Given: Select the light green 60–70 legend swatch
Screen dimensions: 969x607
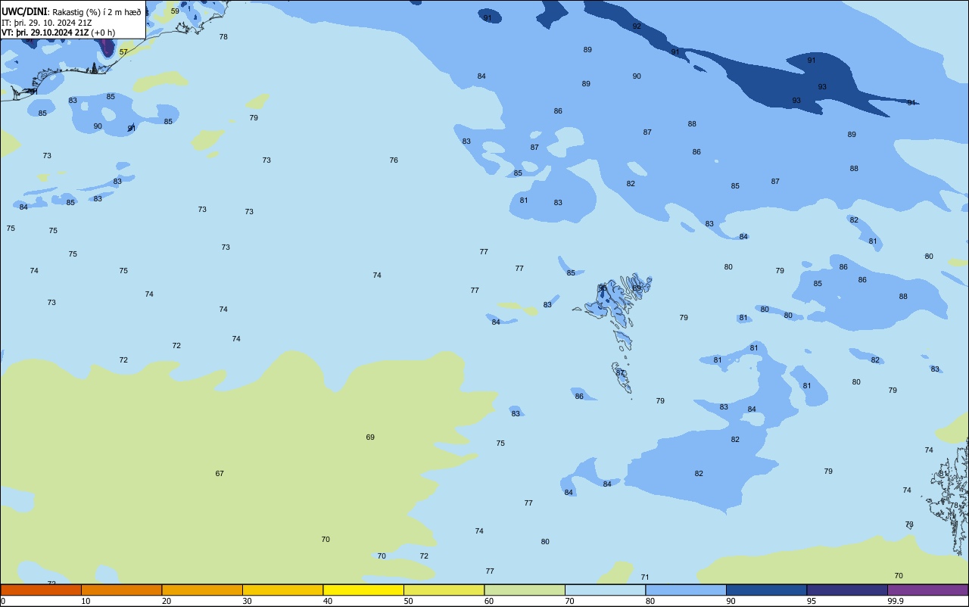Looking at the screenshot, I should (x=525, y=590).
